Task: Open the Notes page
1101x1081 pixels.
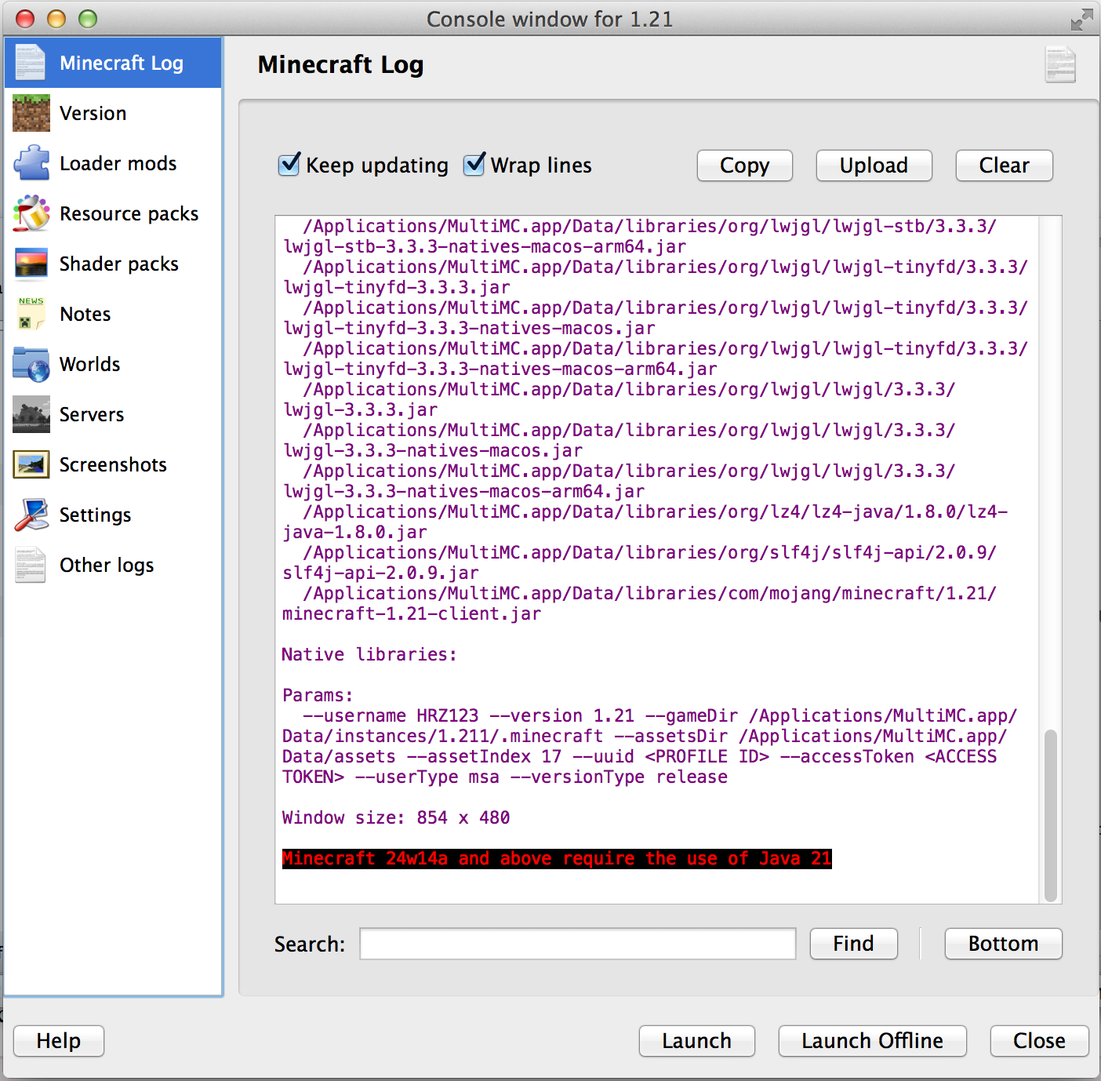Action: pos(113,314)
